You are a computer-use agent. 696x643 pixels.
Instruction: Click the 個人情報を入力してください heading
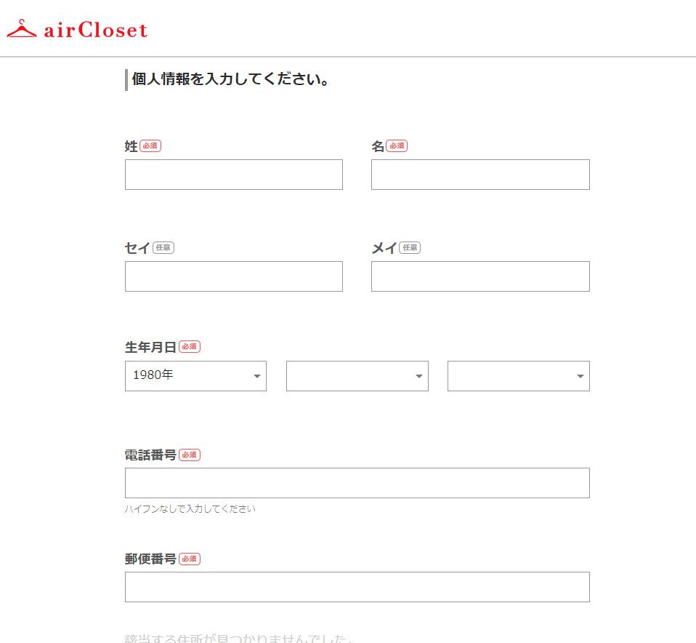tap(231, 79)
